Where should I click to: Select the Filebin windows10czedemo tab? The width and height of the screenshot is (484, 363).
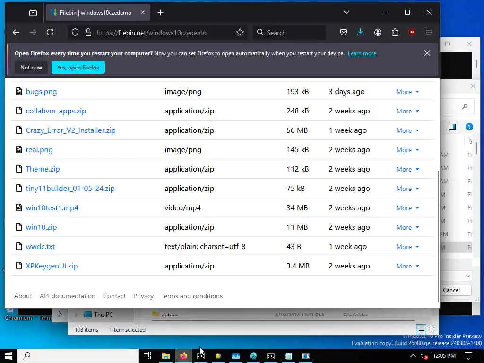point(97,13)
